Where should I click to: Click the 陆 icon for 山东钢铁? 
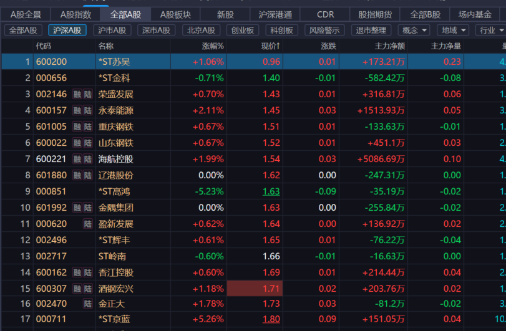(x=88, y=143)
